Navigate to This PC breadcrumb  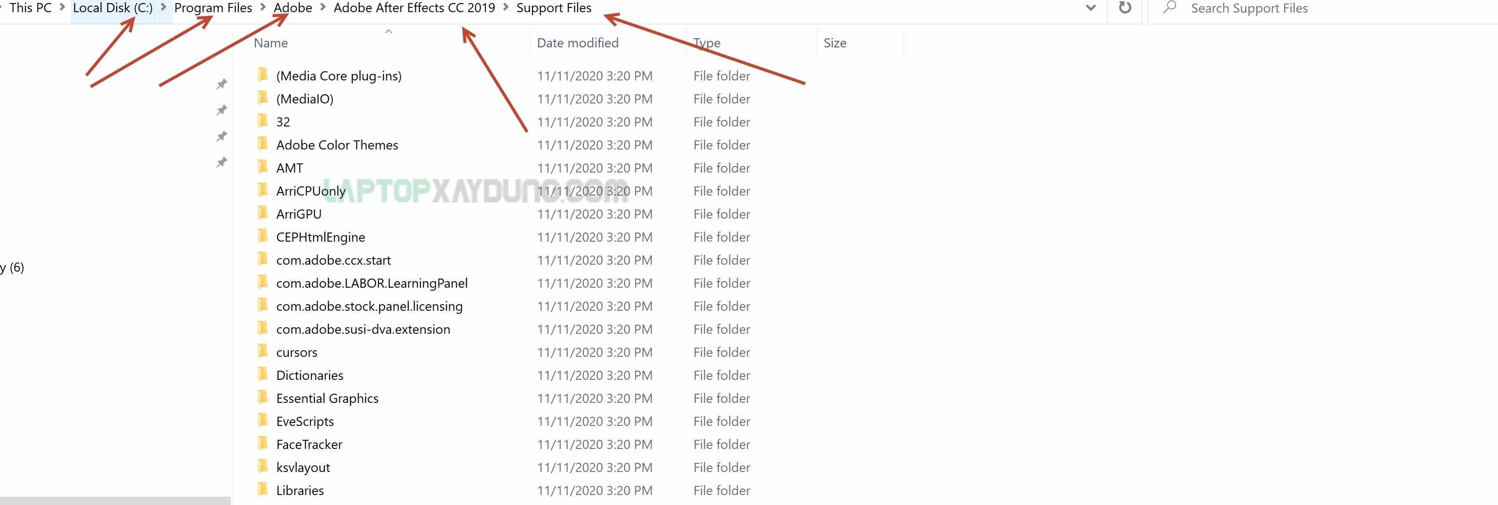pos(30,7)
